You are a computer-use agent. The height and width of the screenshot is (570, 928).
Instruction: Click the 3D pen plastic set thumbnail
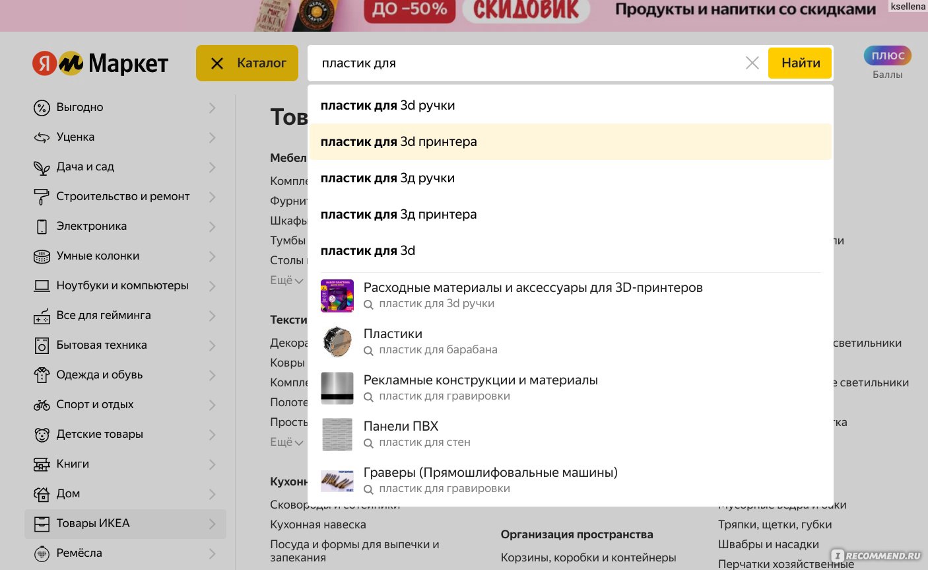(x=337, y=295)
